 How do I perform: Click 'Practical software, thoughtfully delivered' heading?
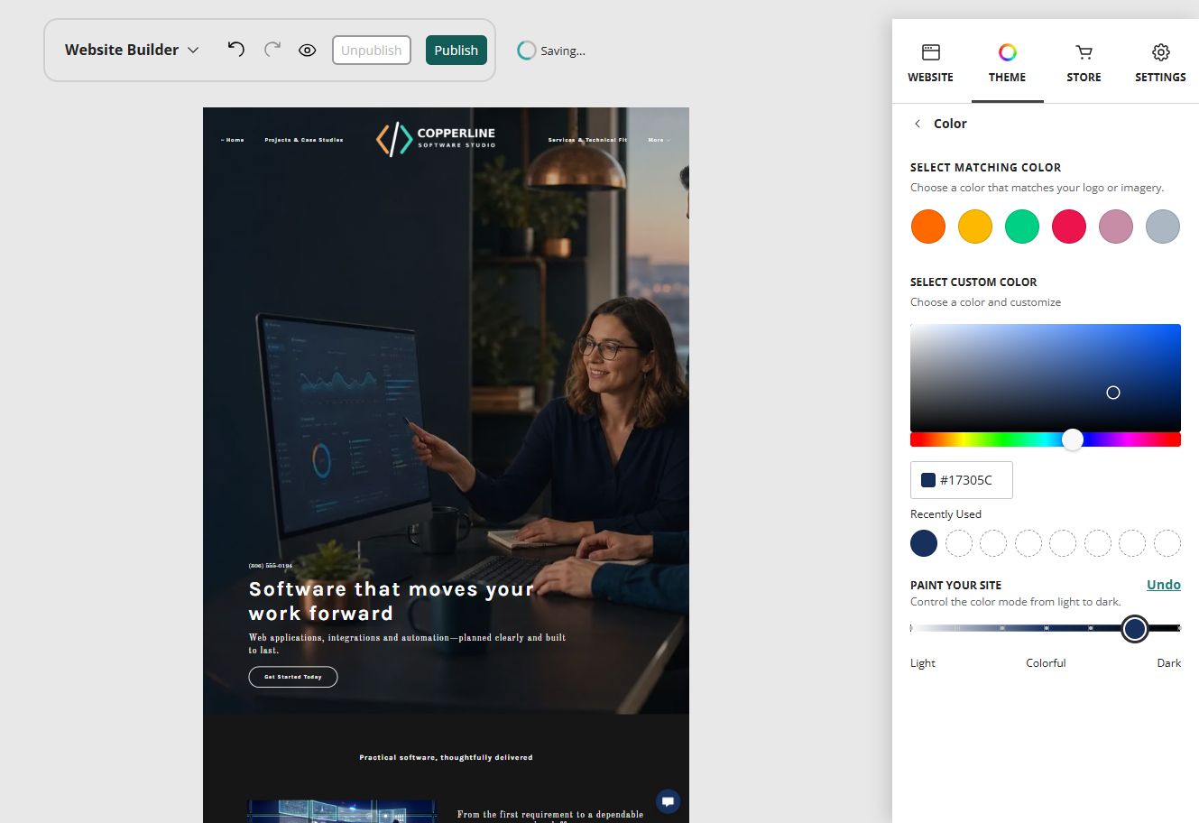tap(446, 757)
